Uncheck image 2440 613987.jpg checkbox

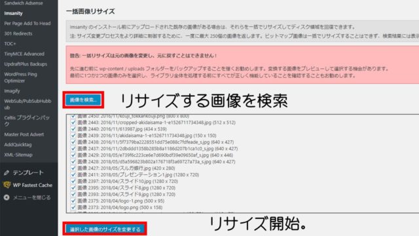73,128
